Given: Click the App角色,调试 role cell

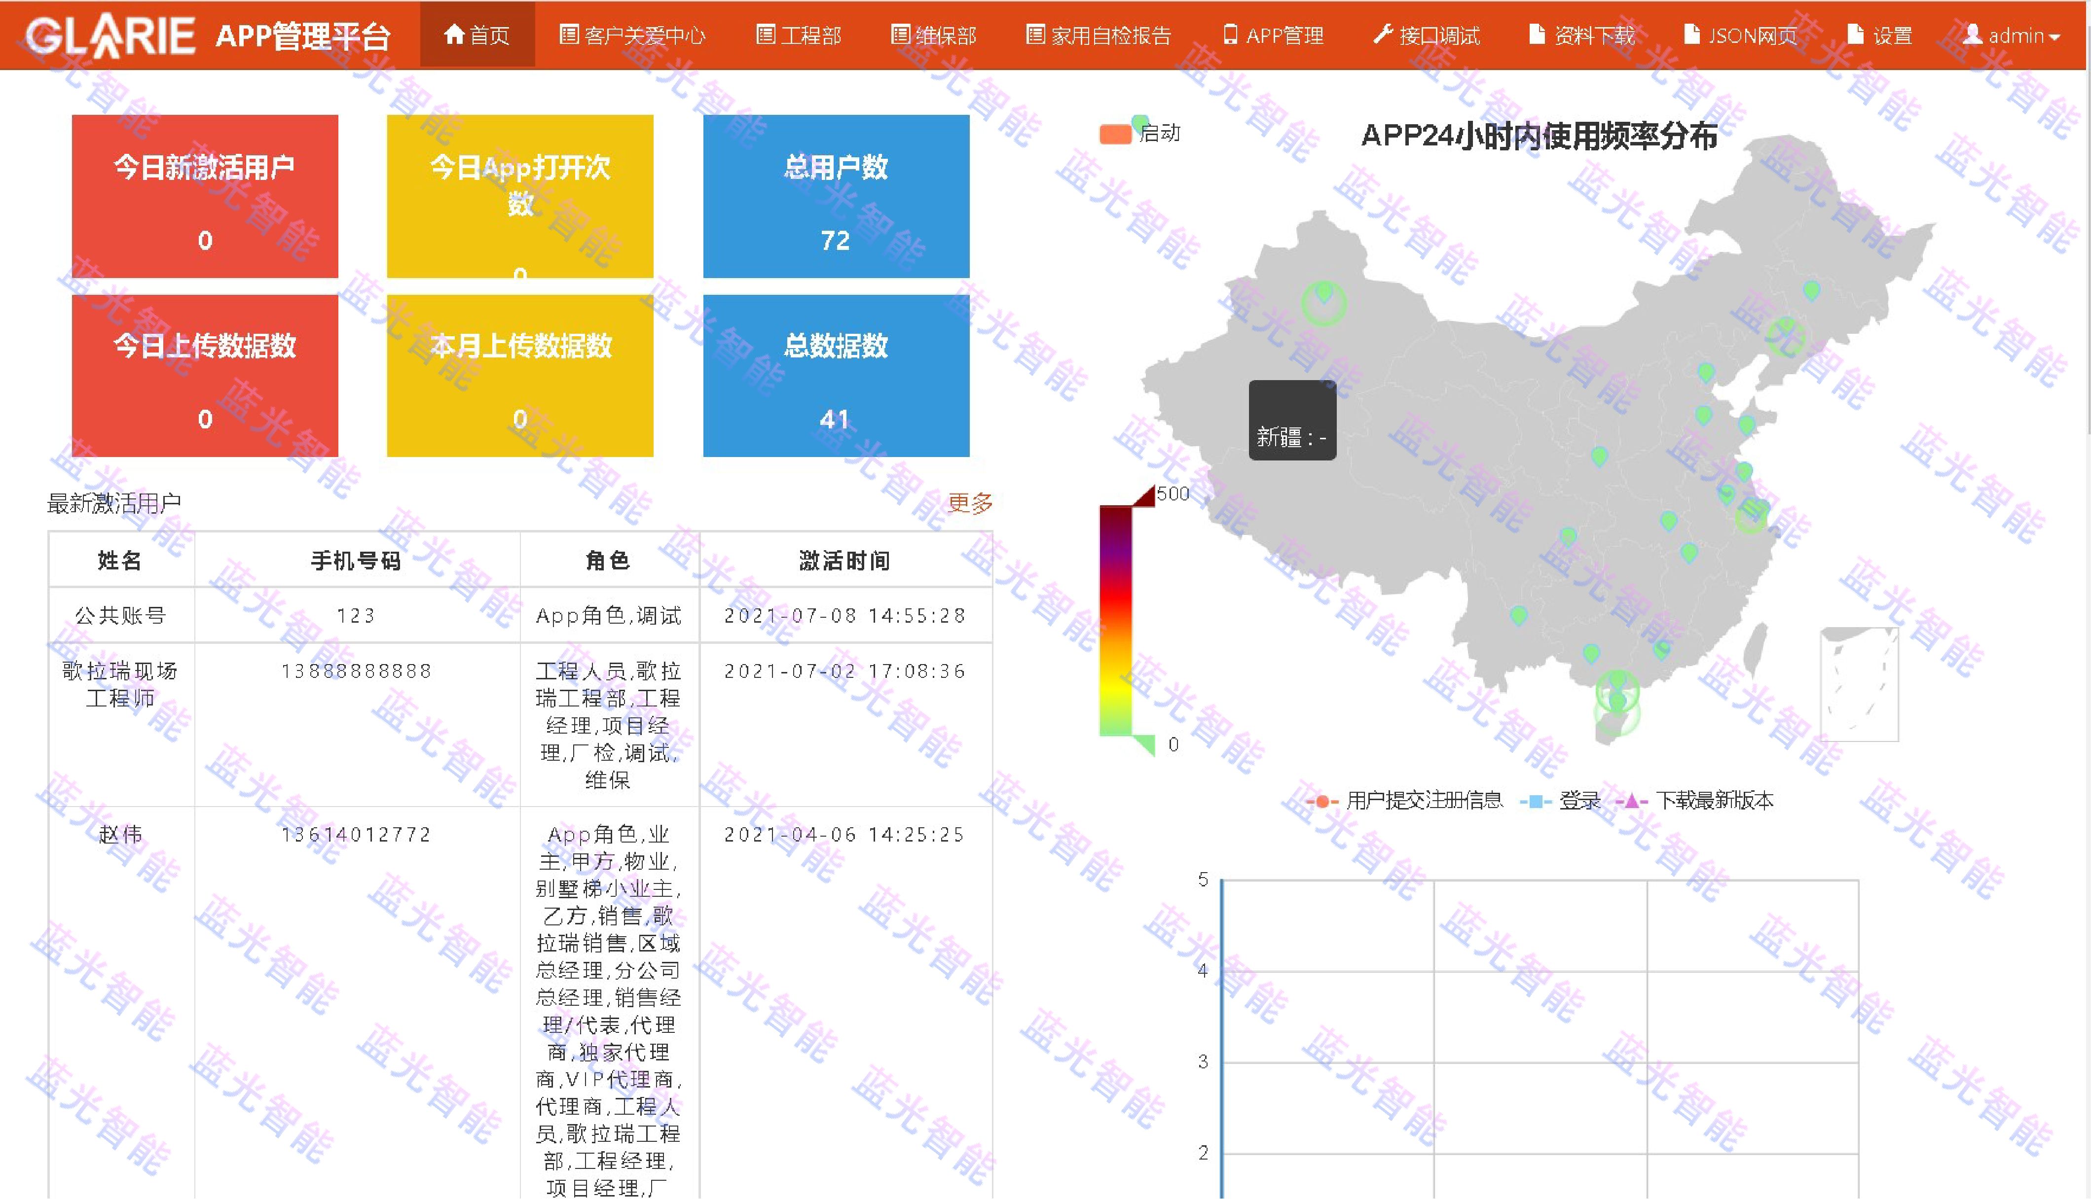Looking at the screenshot, I should pos(609,615).
